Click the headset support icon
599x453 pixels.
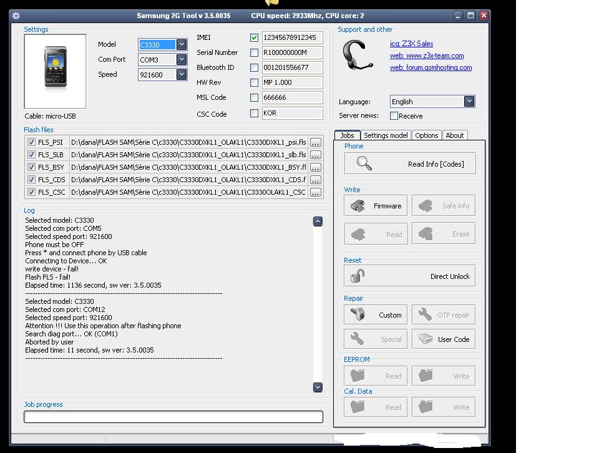coord(357,56)
